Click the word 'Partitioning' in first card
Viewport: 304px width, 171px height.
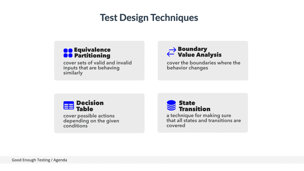[92, 56]
